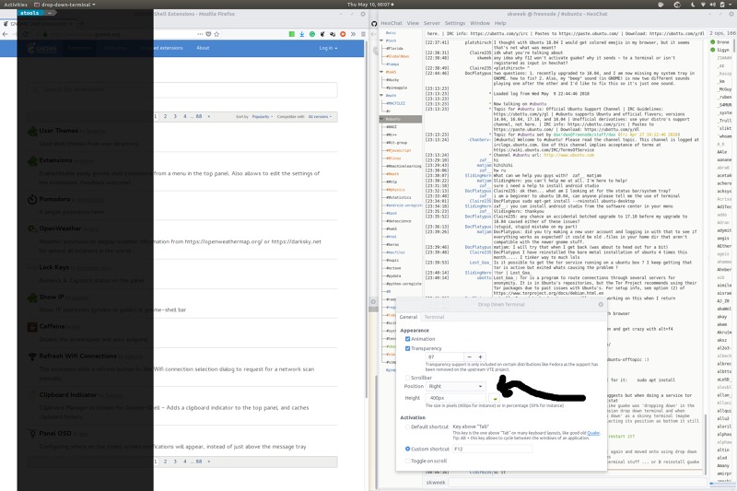Increase transparency value with plus button
Image resolution: width=737 pixels, height=491 pixels.
click(x=480, y=357)
